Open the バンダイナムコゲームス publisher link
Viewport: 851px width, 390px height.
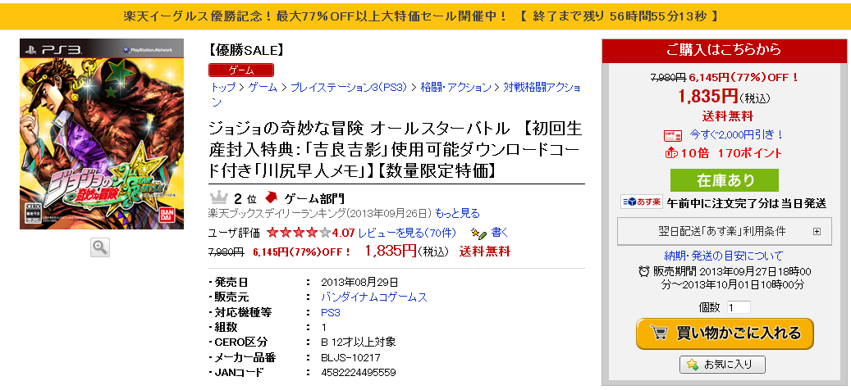(374, 297)
